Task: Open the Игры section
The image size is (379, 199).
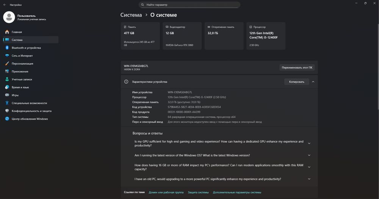Action: (x=31, y=95)
